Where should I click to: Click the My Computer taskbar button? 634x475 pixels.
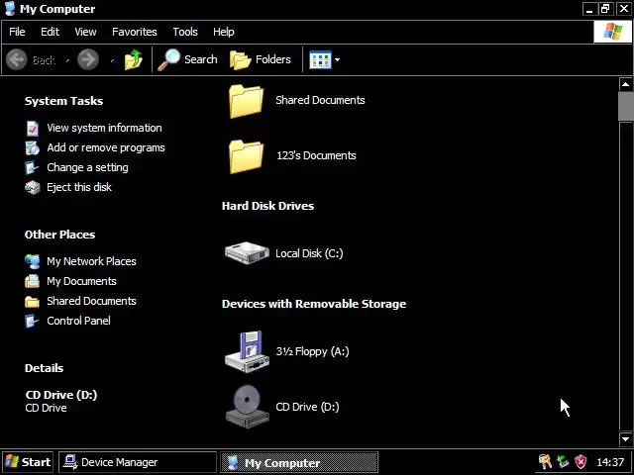[x=299, y=462]
